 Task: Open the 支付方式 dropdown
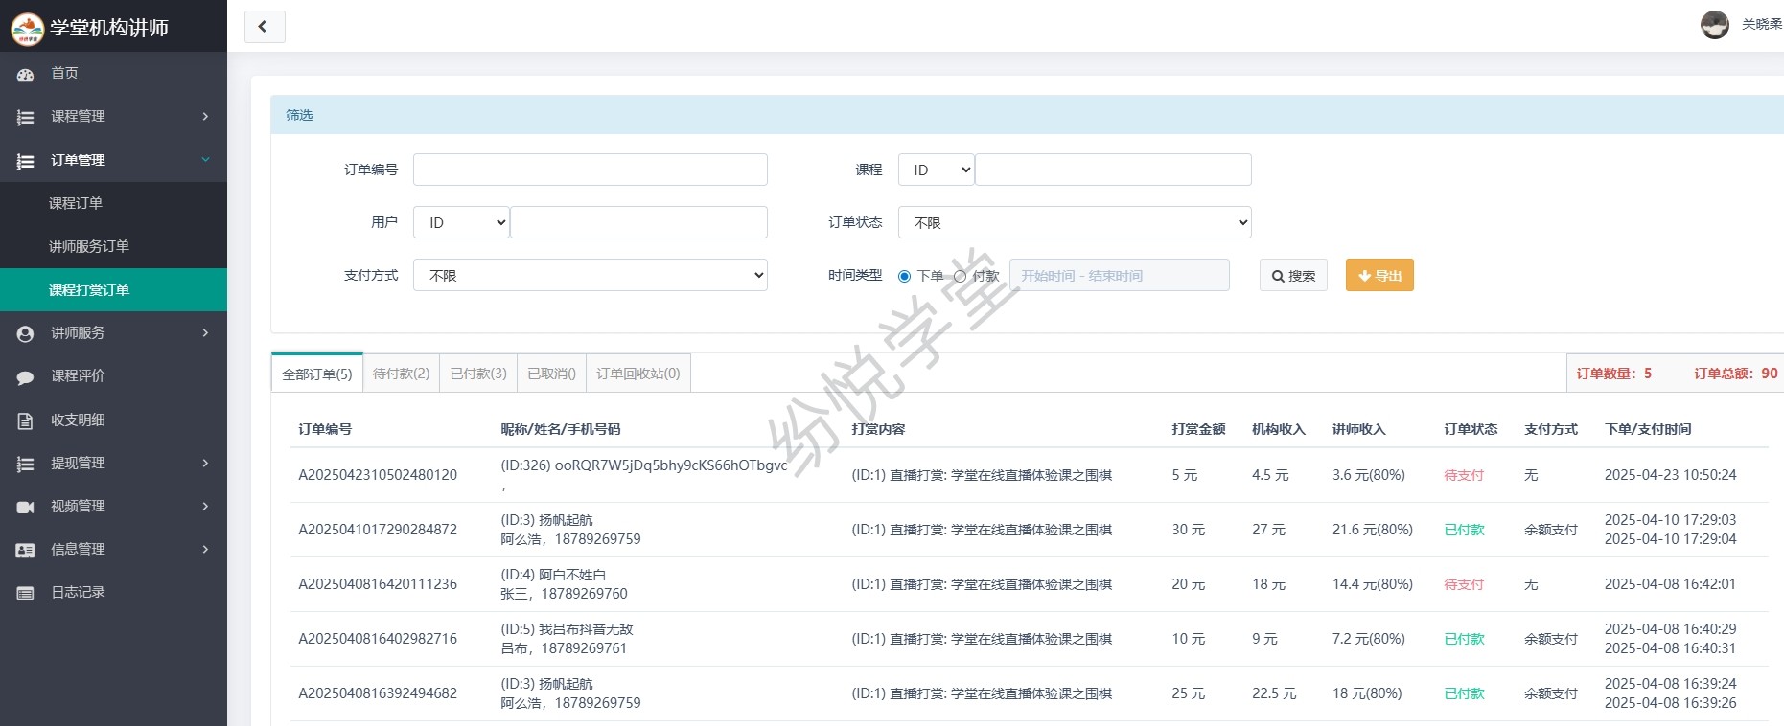pos(590,275)
